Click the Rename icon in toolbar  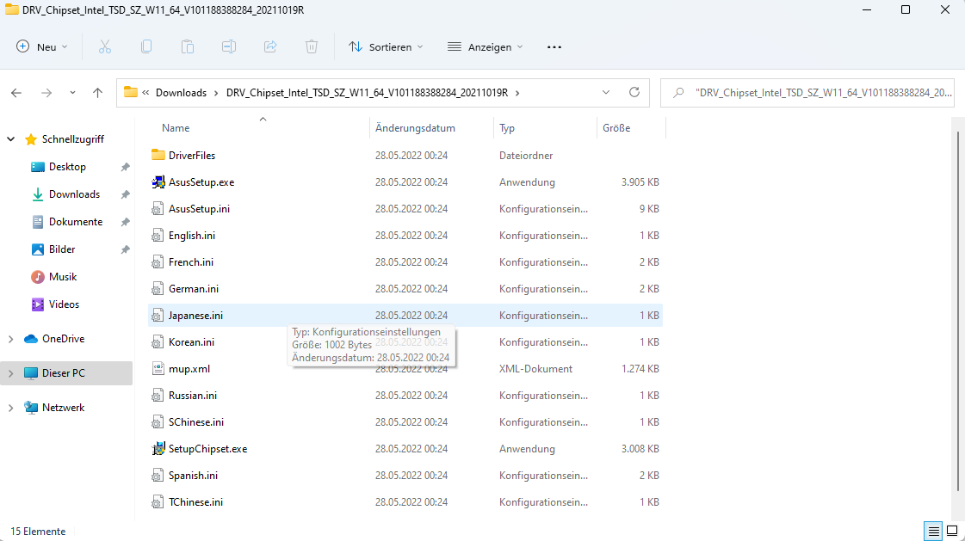point(229,46)
